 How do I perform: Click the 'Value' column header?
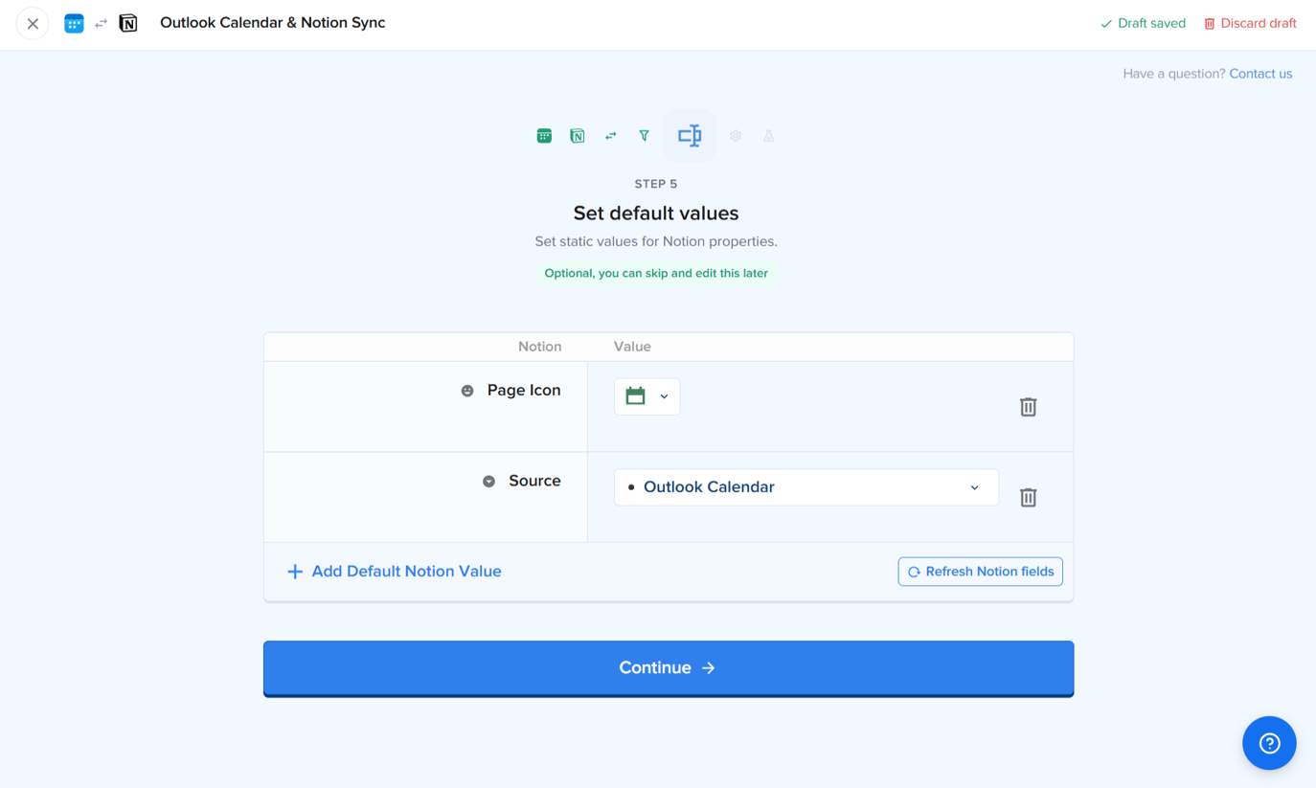coord(632,347)
